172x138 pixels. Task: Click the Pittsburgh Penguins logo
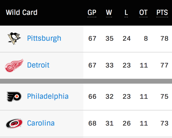click(14, 38)
